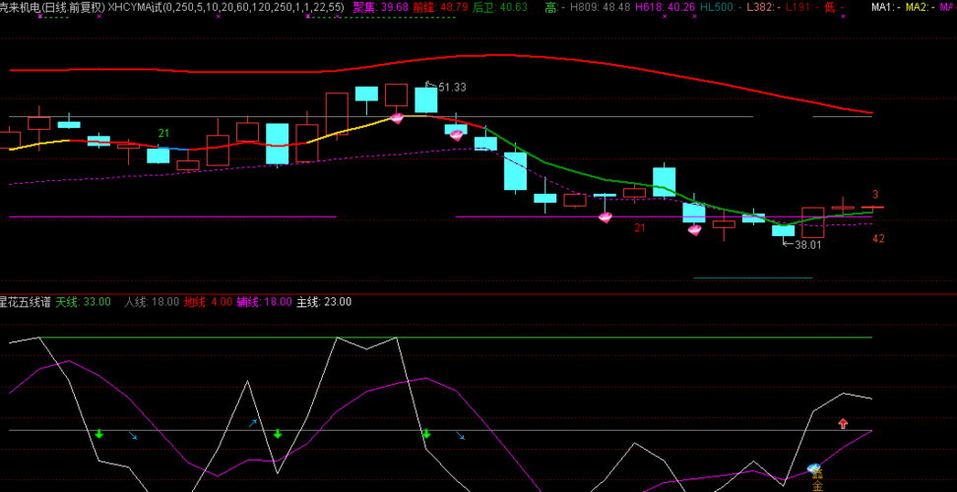Image resolution: width=957 pixels, height=492 pixels.
Task: Click the L382 label
Action: point(761,7)
